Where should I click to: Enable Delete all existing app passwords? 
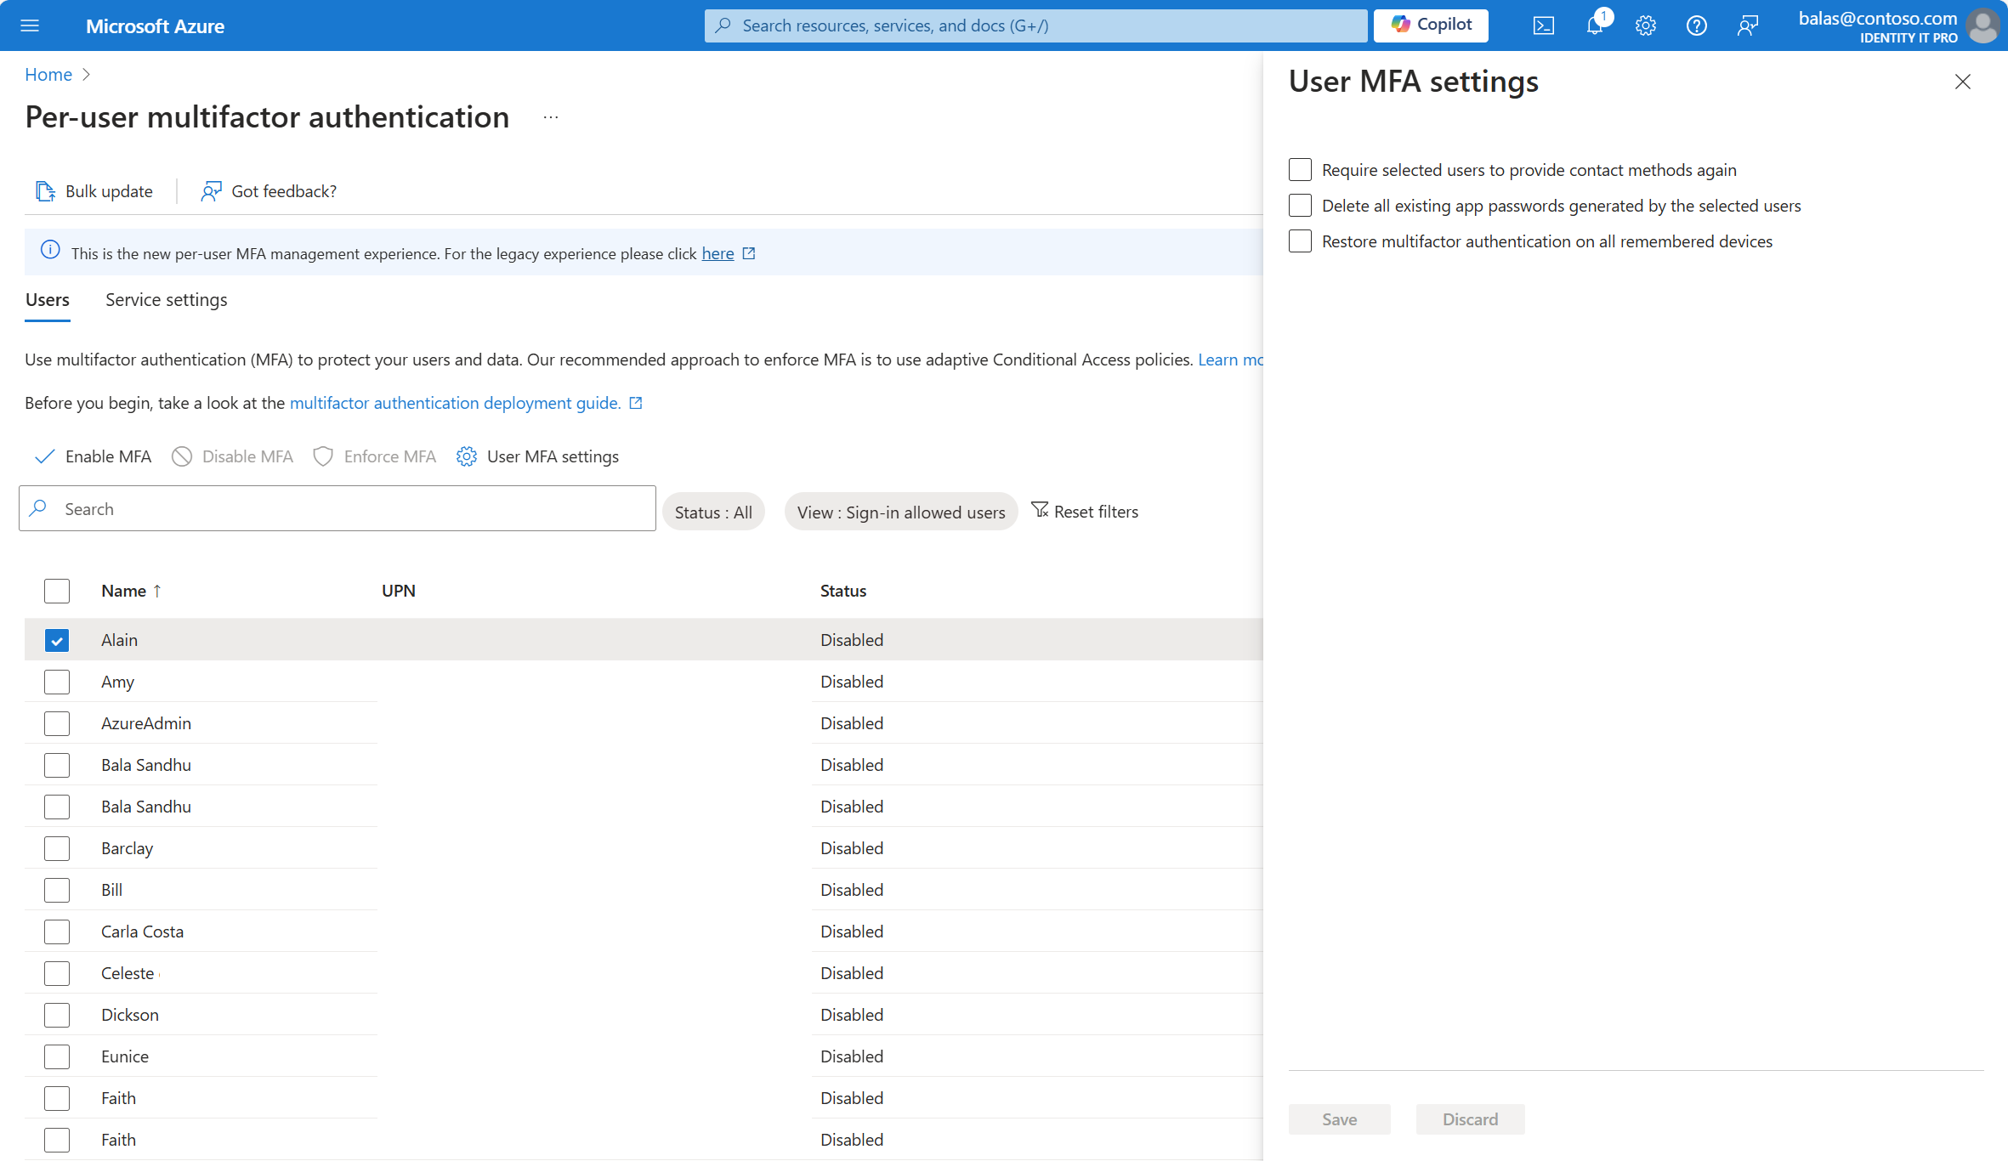pos(1297,206)
